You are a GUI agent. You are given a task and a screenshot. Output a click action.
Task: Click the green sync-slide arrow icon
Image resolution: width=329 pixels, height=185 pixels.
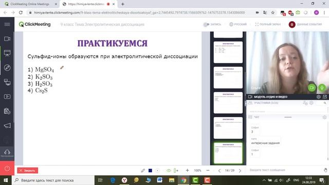coord(176,171)
